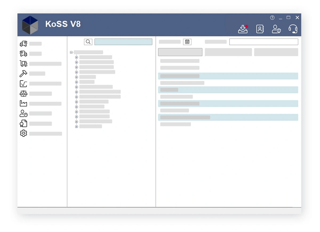The height and width of the screenshot is (232, 320).
Task: Open the calendar date picker
Action: click(187, 42)
